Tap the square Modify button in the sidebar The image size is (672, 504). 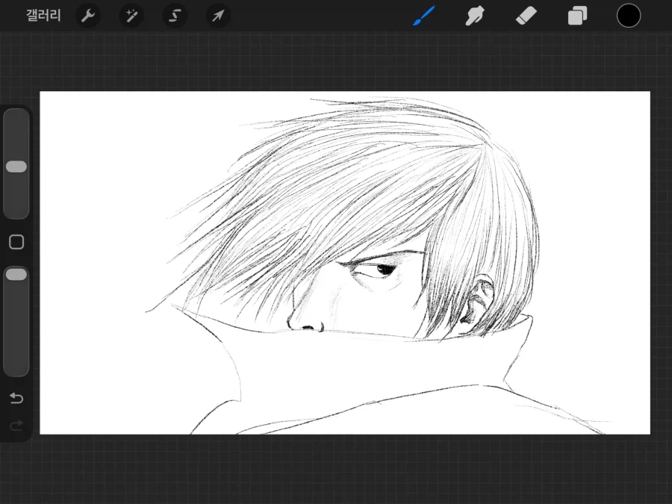(16, 242)
